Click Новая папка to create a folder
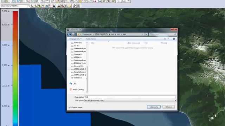 pos(91,39)
